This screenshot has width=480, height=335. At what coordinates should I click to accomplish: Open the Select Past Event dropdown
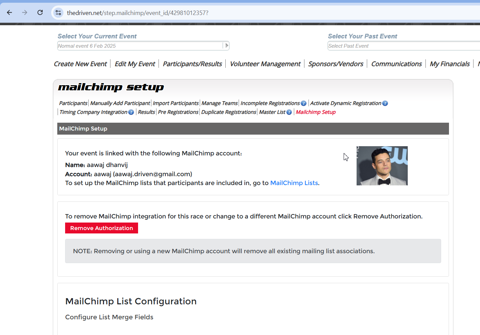tap(404, 46)
